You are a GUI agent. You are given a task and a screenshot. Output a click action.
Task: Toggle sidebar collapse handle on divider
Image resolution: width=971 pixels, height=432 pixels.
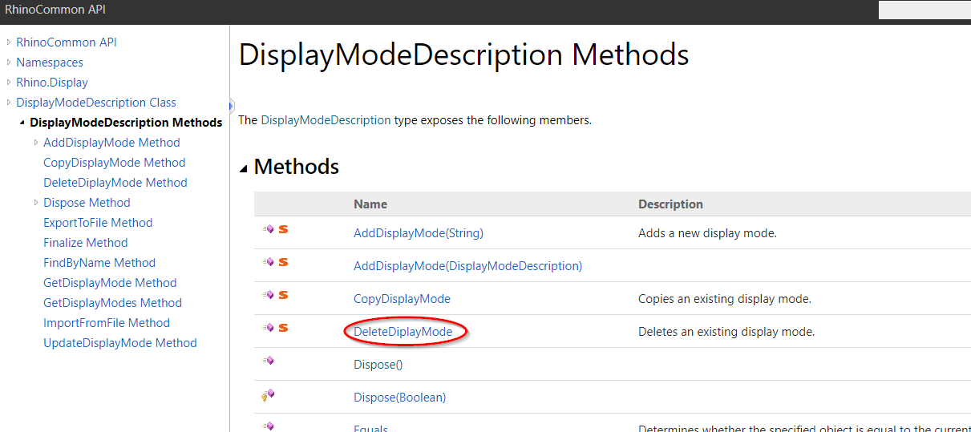click(231, 105)
